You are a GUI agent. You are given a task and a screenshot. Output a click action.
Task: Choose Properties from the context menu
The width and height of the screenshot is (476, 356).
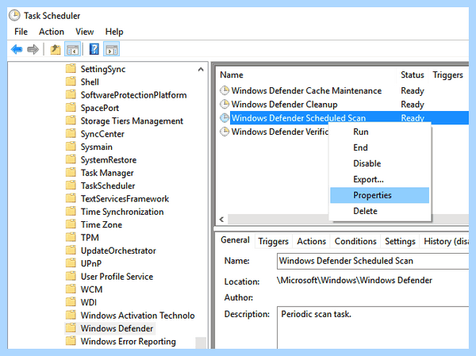tap(379, 195)
